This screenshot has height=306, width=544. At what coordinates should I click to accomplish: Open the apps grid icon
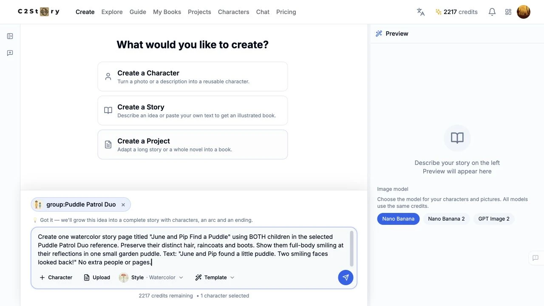coord(508,12)
